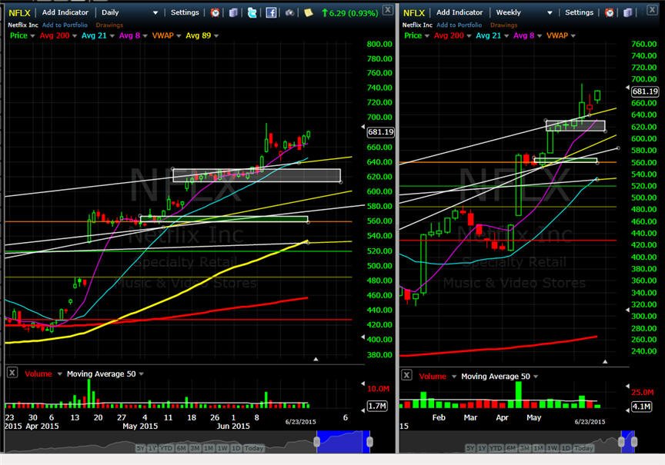Grab the left range handle in Daily navigator

(x=317, y=442)
